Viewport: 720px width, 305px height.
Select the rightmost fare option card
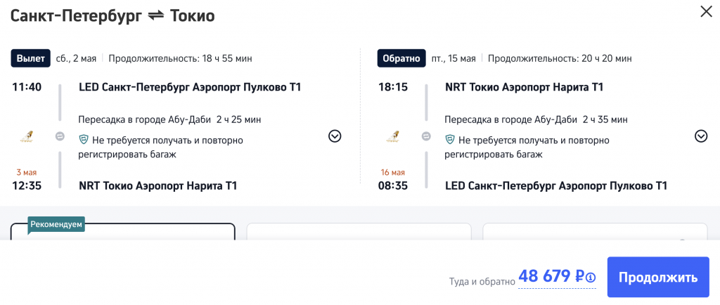[595, 232]
